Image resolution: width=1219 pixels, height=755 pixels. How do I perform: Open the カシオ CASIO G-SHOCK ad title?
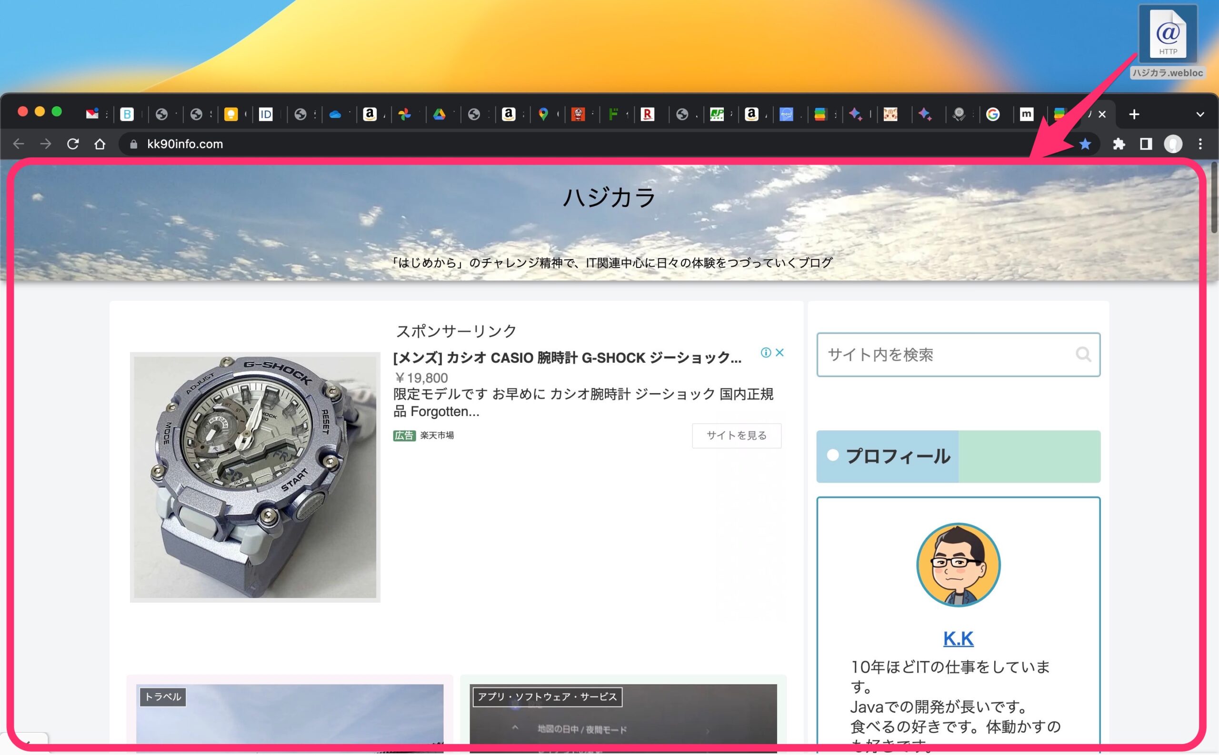pyautogui.click(x=567, y=358)
